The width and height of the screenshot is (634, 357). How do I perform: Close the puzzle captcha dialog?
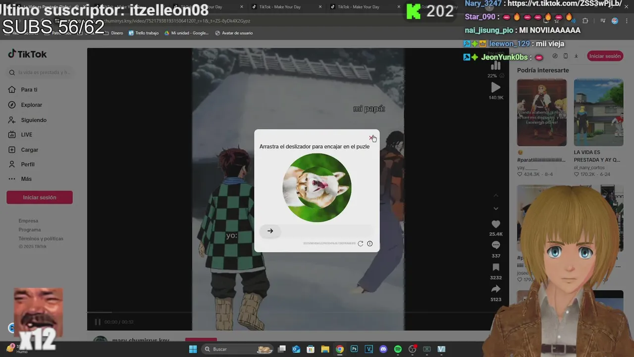[x=371, y=138]
